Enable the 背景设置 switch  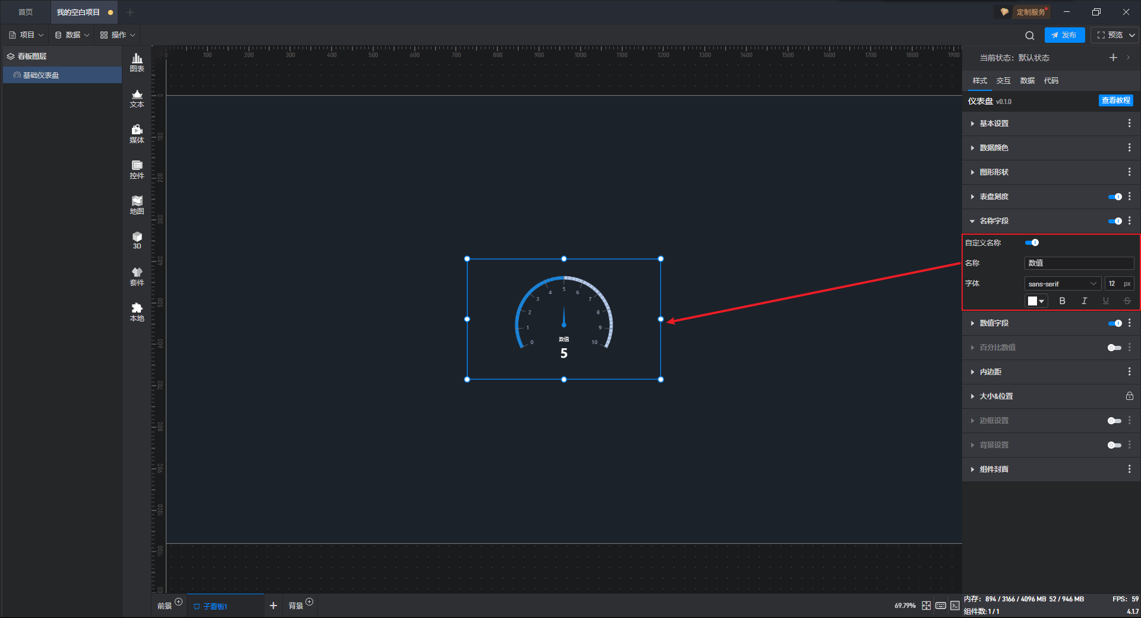(1115, 445)
